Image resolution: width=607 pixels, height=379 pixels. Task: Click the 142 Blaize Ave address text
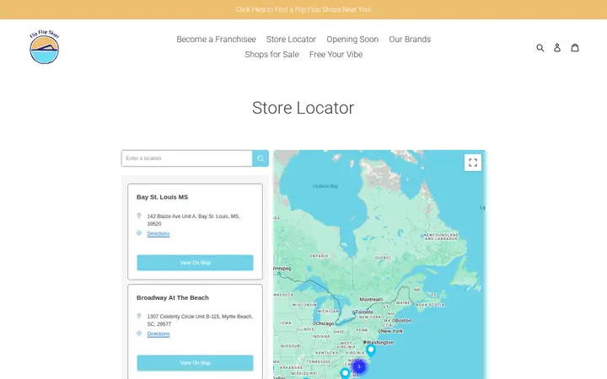click(x=194, y=220)
